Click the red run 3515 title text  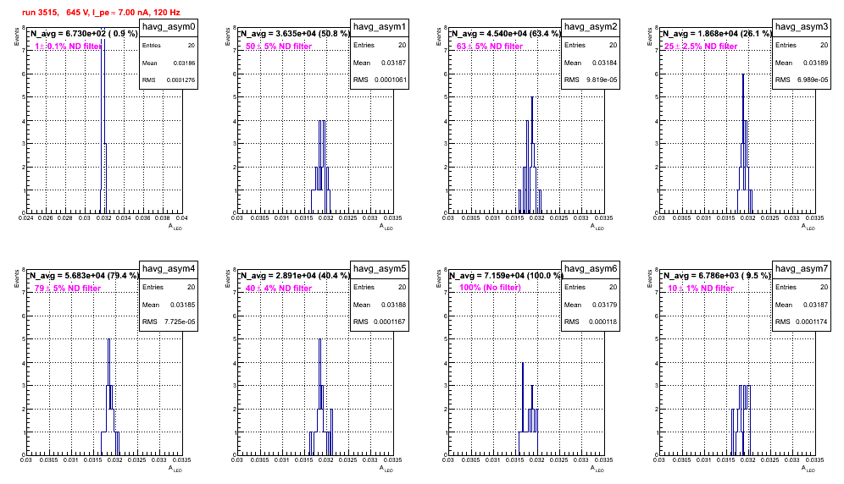(101, 12)
